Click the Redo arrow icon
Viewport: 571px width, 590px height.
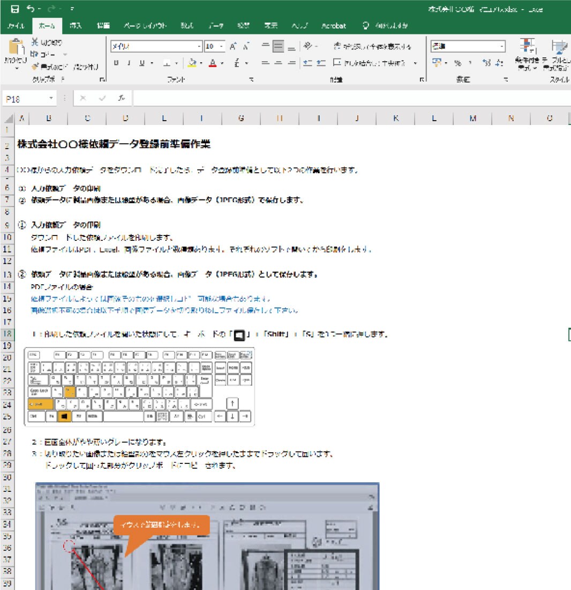click(51, 8)
